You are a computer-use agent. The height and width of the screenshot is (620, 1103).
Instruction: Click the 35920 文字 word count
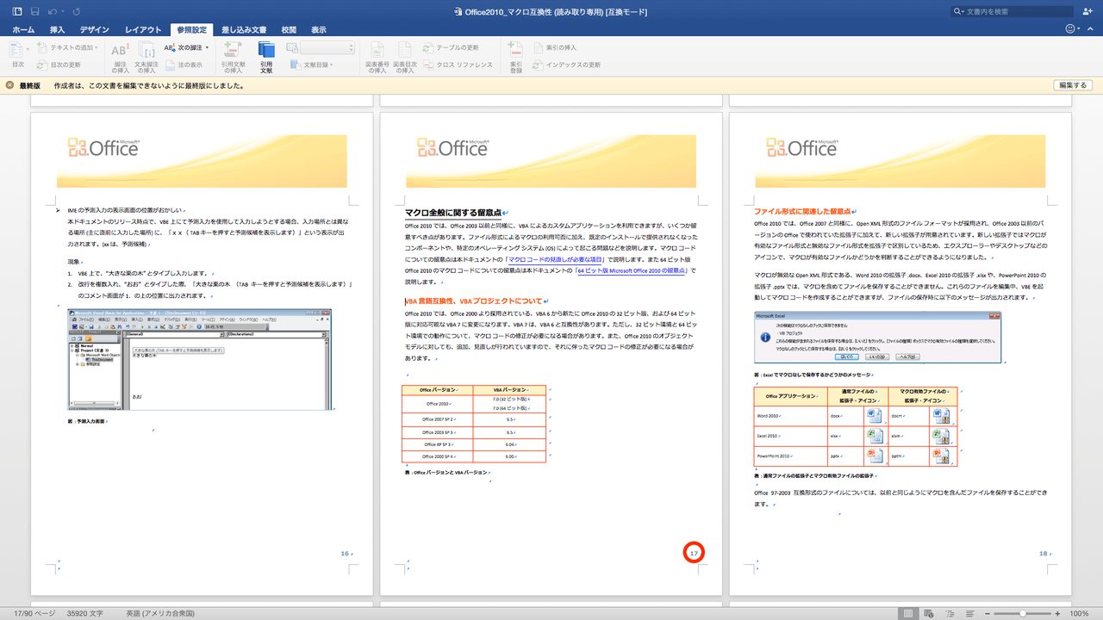[85, 613]
